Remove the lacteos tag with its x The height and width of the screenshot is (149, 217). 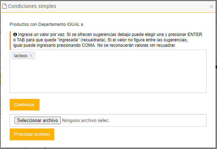[x=31, y=56]
